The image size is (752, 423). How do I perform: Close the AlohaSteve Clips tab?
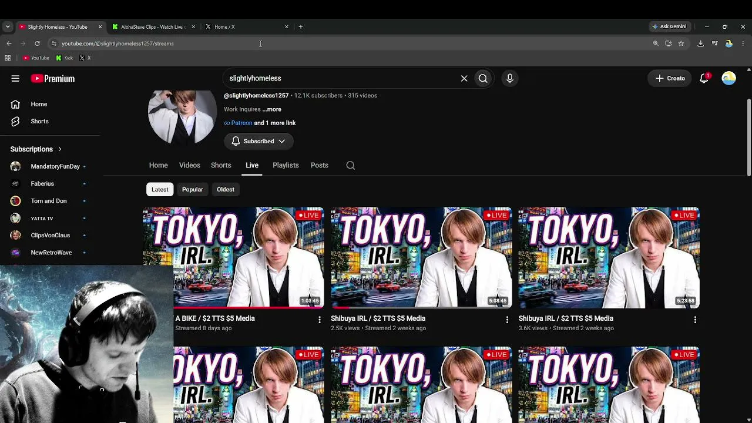[193, 26]
